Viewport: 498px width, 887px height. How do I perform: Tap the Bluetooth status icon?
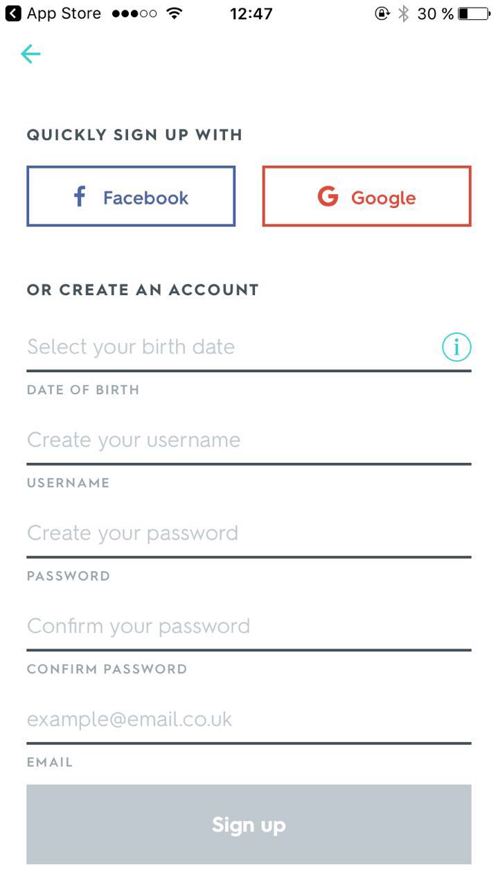pyautogui.click(x=404, y=13)
